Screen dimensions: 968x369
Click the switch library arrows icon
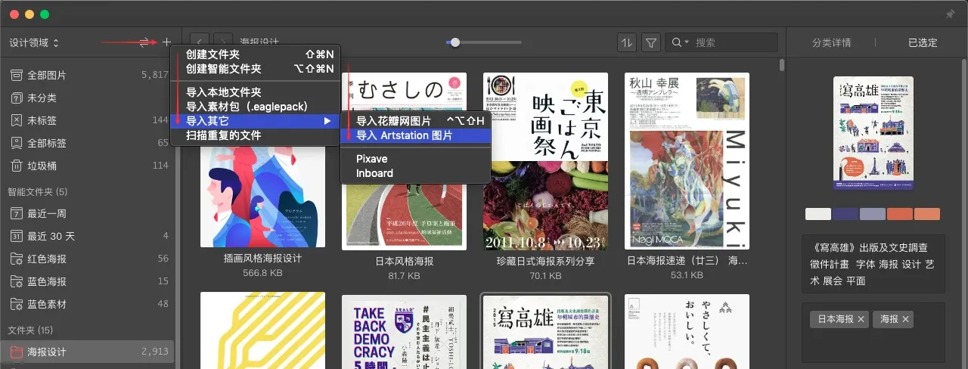[145, 42]
